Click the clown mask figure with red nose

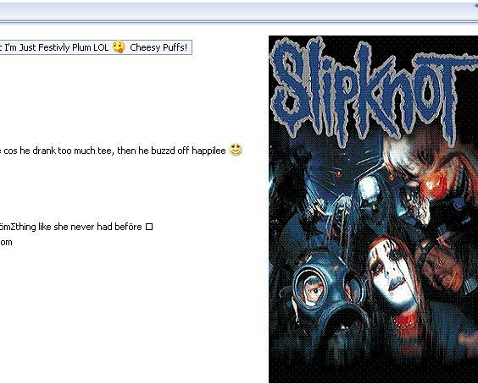tap(430, 170)
